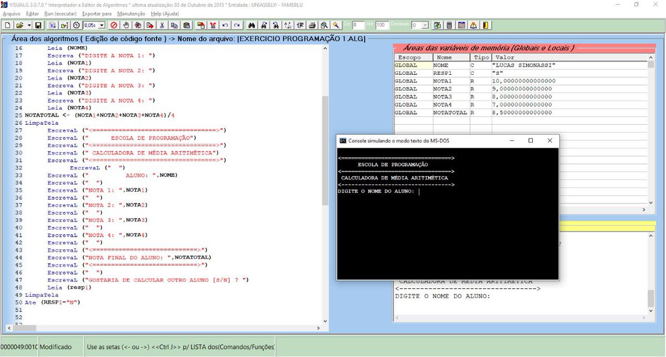Screen dimensions: 666x357
Task: Minimize the MS-DOS console window
Action: (x=511, y=141)
